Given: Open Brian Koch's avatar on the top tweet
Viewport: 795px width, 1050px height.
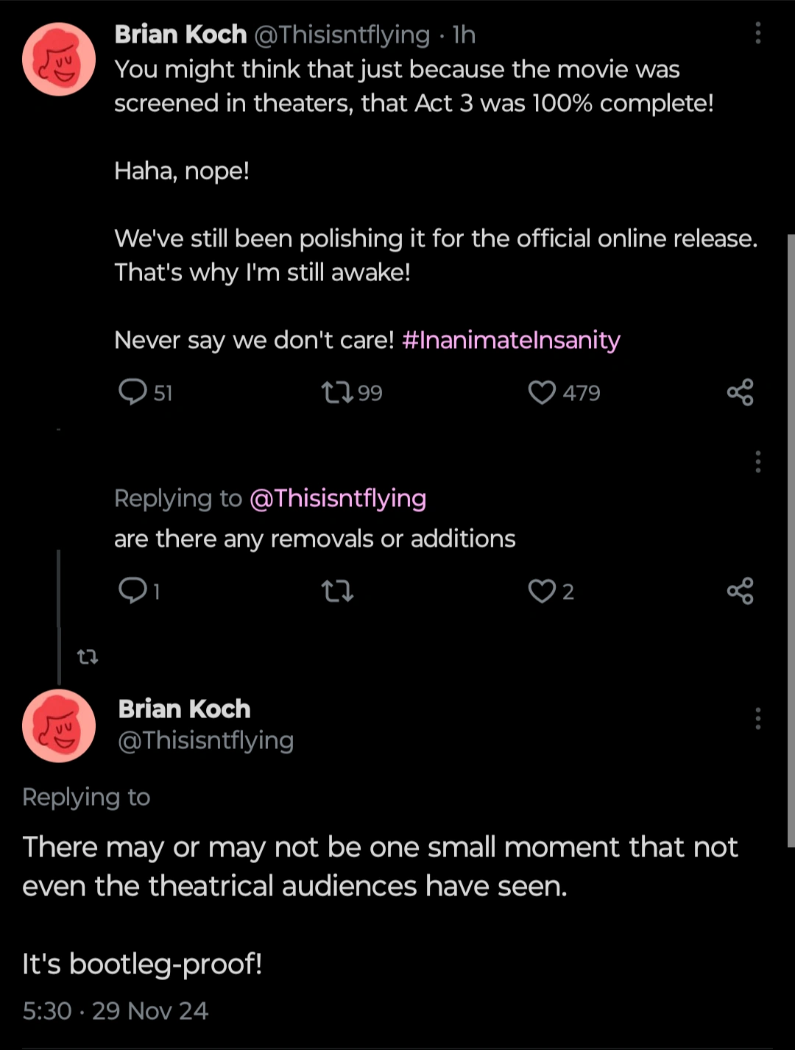Looking at the screenshot, I should tap(59, 60).
